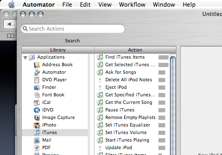Click relevance bar of Get Selected iTunes
The width and height of the screenshot is (222, 155).
pos(163,65)
